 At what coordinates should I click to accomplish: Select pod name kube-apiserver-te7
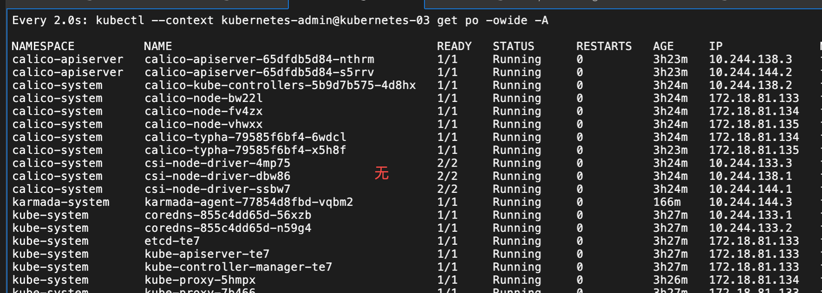(x=207, y=254)
